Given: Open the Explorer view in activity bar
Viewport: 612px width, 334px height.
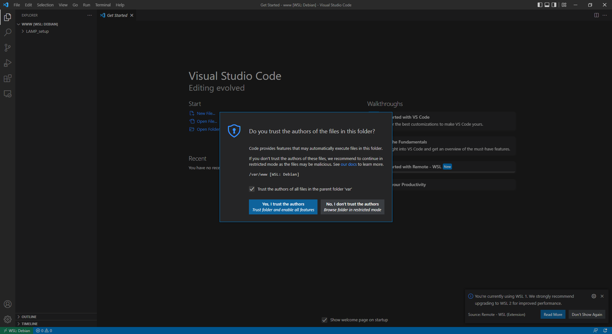Looking at the screenshot, I should coord(8,17).
